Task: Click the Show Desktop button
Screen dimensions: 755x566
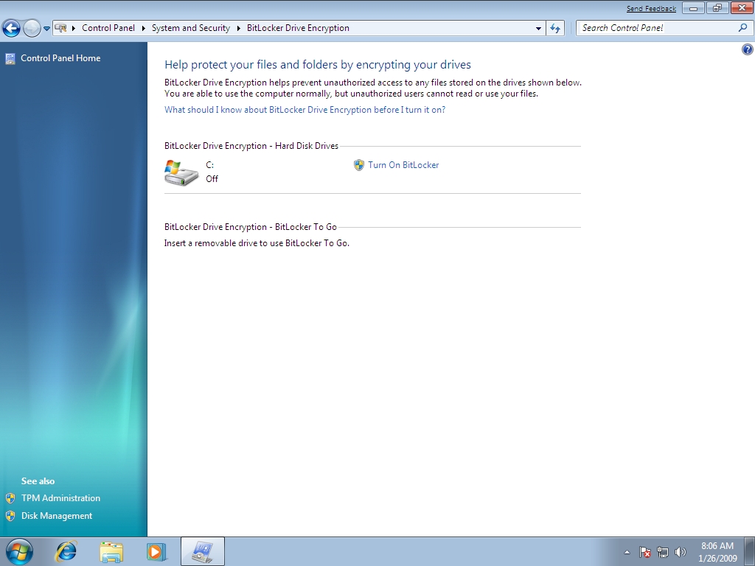Action: [x=750, y=551]
